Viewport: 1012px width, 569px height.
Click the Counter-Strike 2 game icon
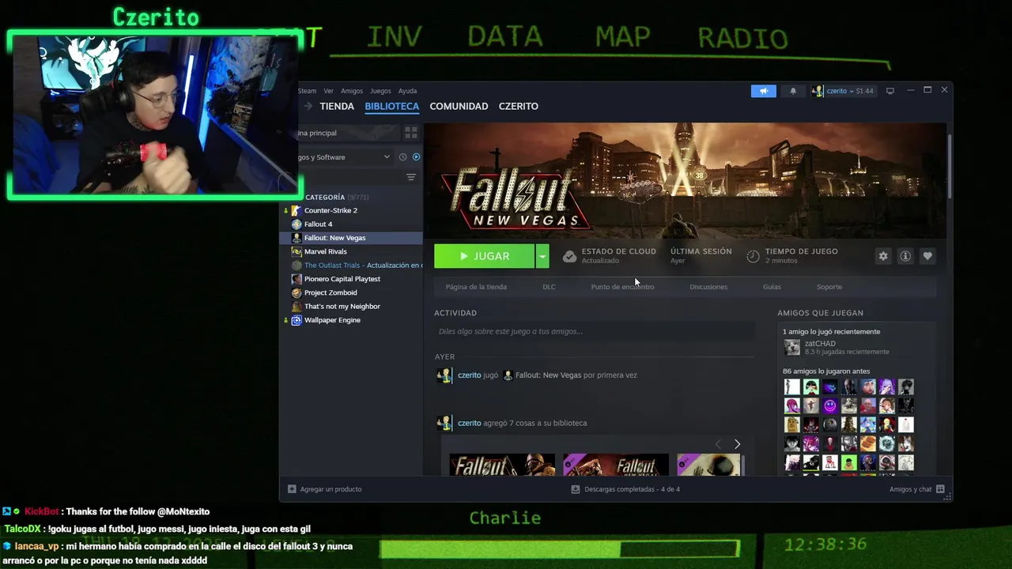pyautogui.click(x=296, y=210)
